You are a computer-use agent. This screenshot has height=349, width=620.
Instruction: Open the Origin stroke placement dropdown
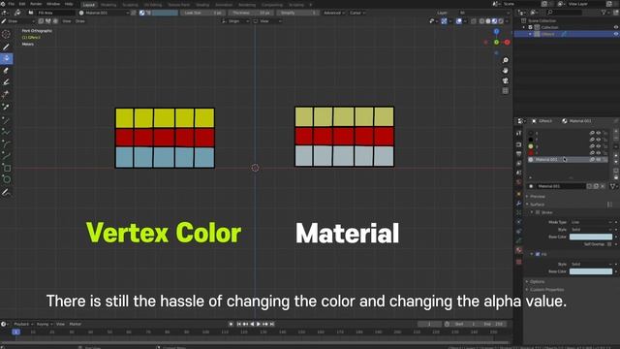tap(235, 21)
